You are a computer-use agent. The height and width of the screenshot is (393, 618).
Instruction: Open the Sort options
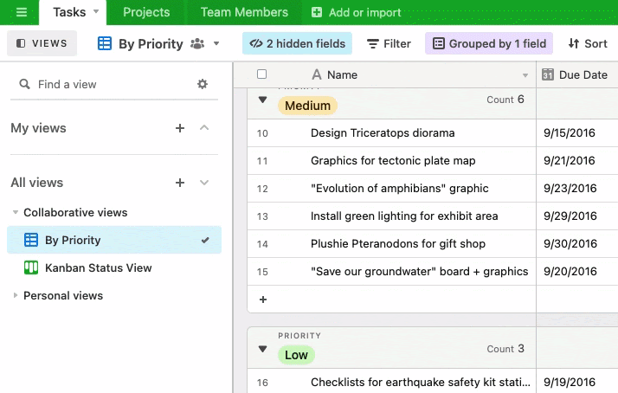click(587, 43)
